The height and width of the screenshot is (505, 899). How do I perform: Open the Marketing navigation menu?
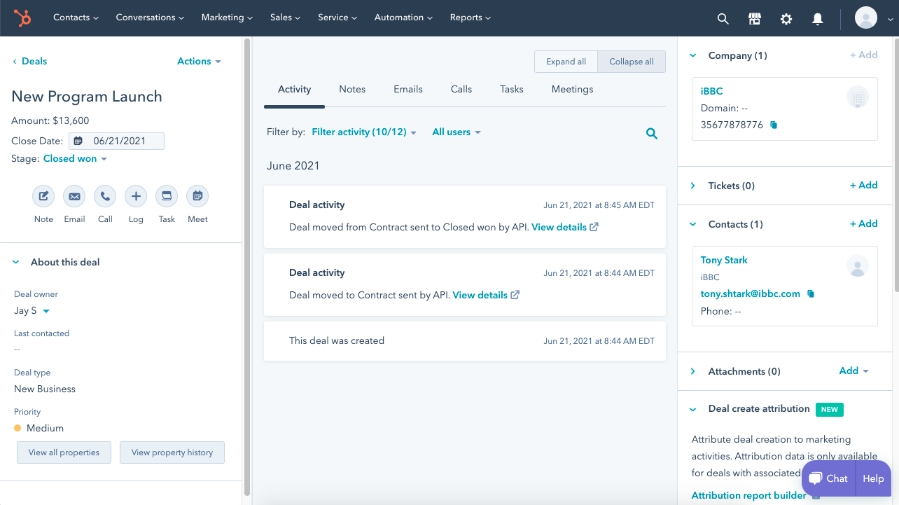(x=227, y=18)
